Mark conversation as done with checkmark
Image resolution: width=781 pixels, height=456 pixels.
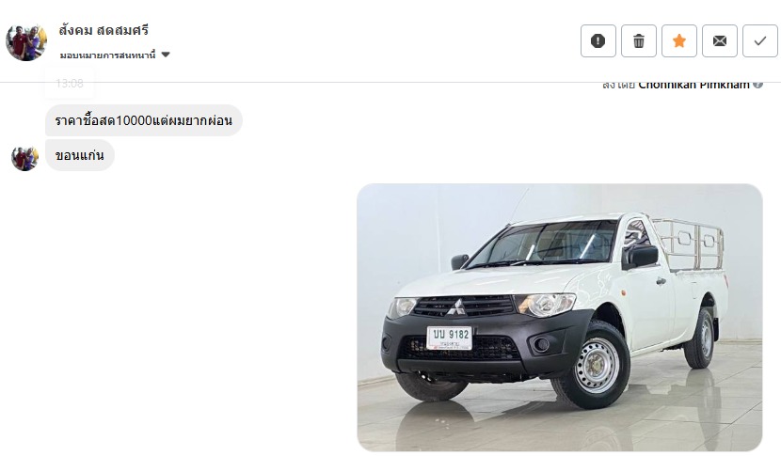(x=759, y=40)
